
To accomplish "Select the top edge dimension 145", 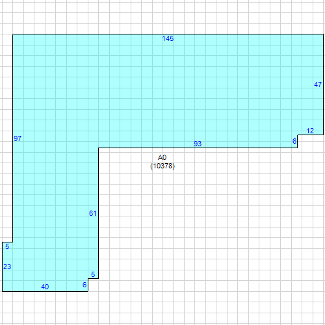I will coord(168,38).
